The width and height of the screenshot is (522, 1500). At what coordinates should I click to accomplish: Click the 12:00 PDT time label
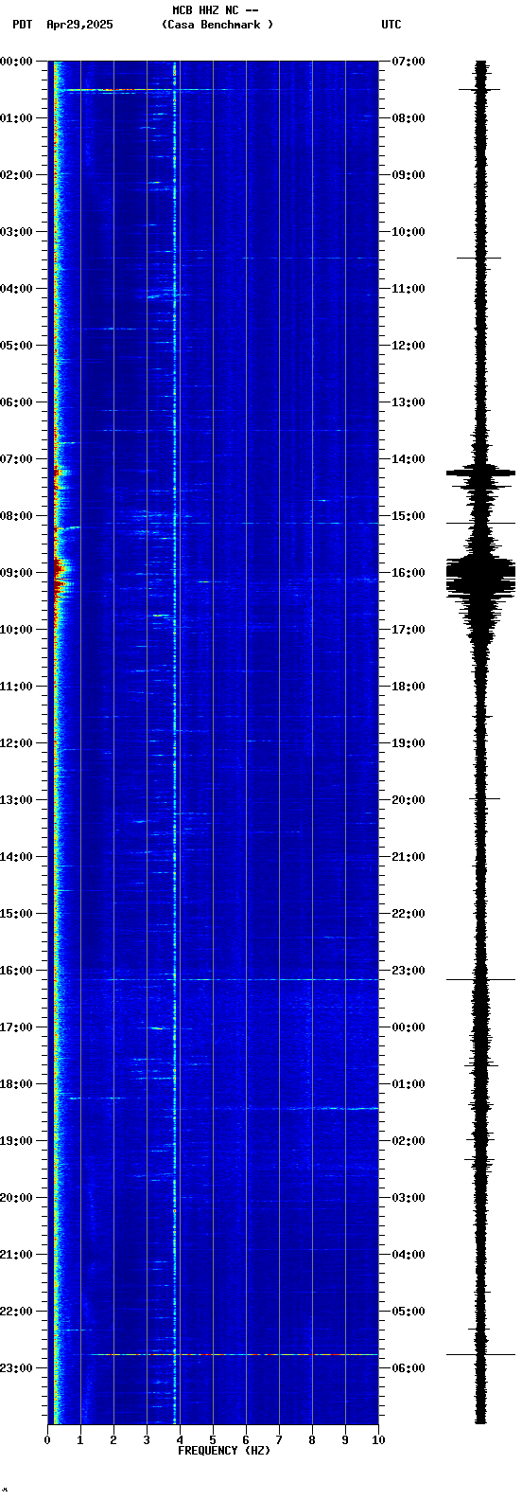tap(17, 743)
